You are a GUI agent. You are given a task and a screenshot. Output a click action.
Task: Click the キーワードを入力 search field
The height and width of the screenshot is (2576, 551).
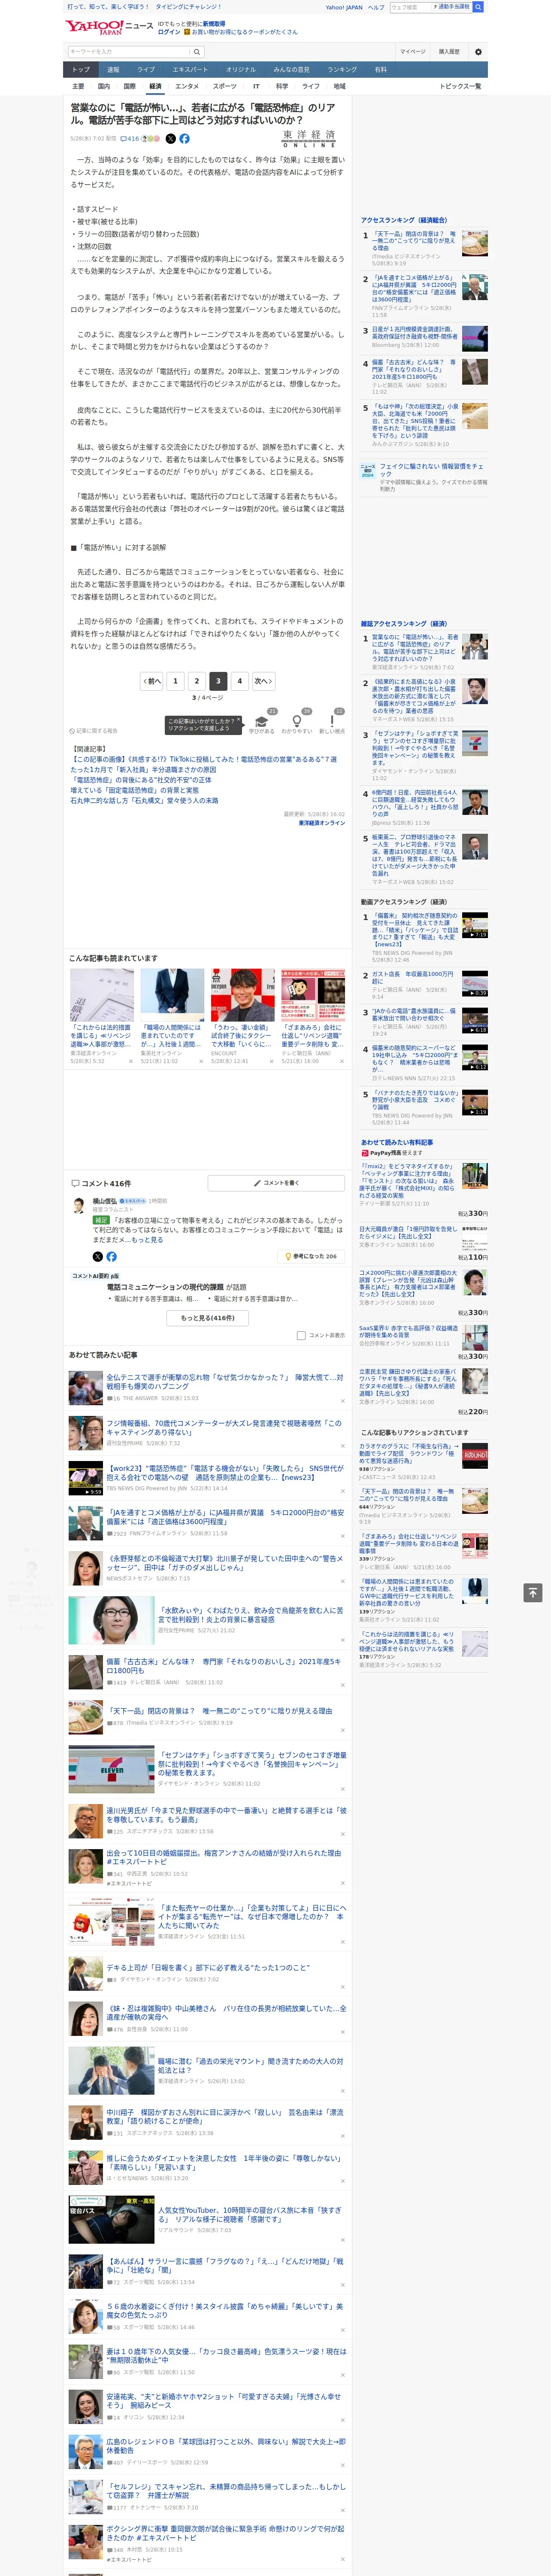click(x=129, y=52)
